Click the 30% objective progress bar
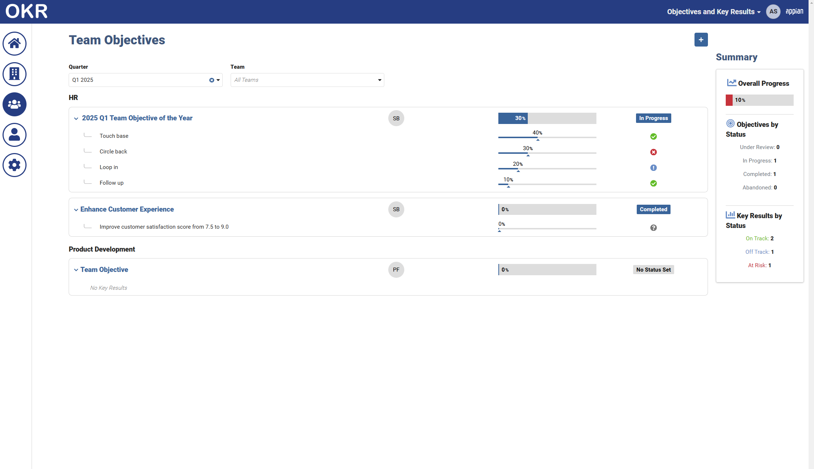Image resolution: width=814 pixels, height=469 pixels. tap(547, 118)
